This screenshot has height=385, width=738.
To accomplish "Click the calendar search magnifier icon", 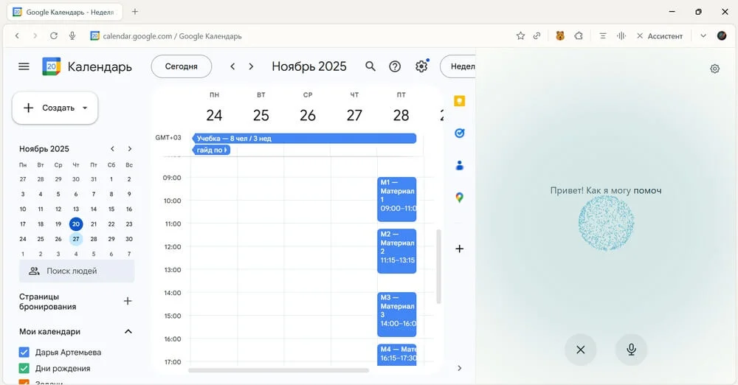I will click(x=370, y=66).
